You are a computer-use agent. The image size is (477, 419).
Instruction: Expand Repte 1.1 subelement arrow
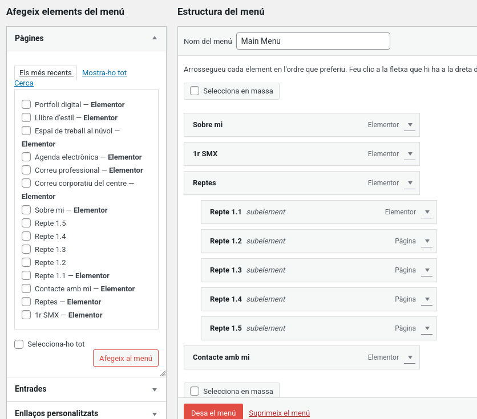[x=426, y=212]
